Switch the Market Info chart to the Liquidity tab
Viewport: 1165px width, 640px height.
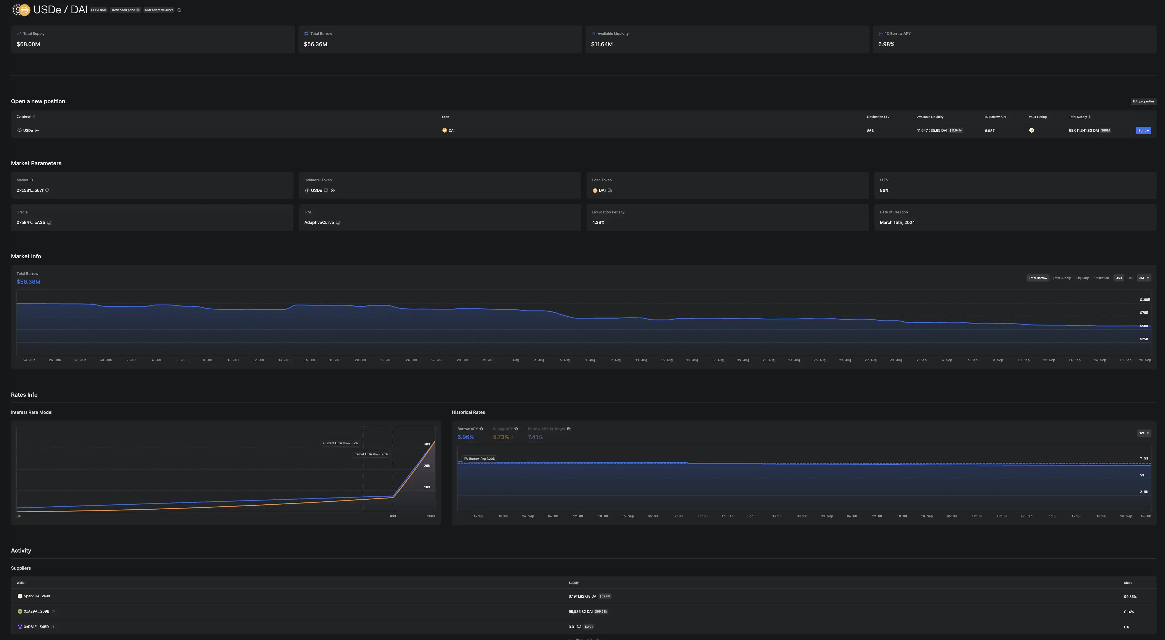[1082, 278]
